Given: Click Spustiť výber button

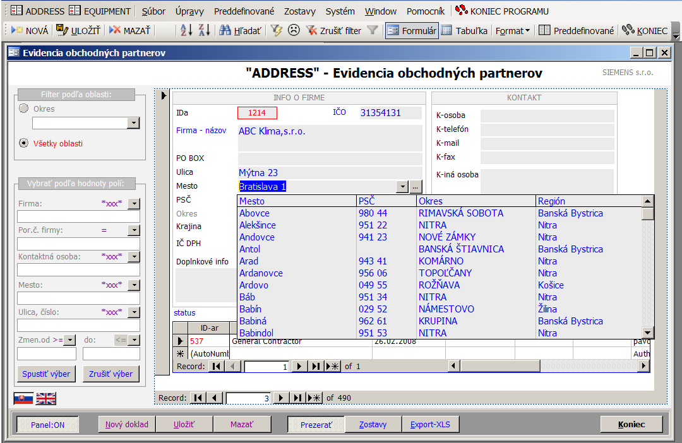Looking at the screenshot, I should [x=46, y=374].
